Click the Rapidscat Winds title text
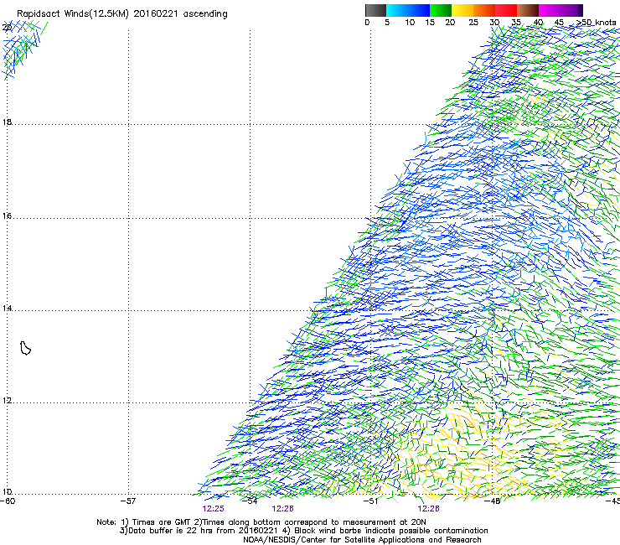Screen dimensions: 620x545 coord(121,14)
